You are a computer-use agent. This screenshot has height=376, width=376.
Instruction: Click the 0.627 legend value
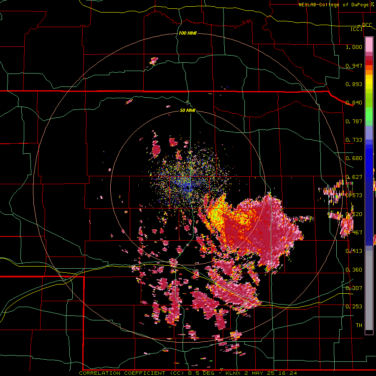[354, 177]
